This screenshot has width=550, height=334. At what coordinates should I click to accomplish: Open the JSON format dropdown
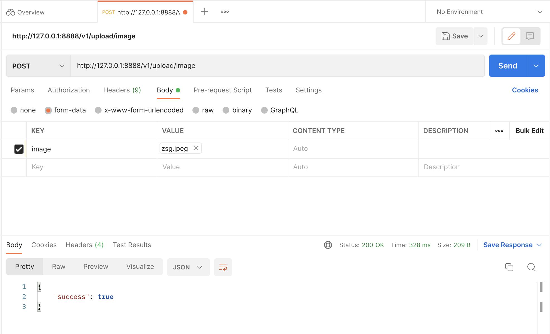pos(188,267)
